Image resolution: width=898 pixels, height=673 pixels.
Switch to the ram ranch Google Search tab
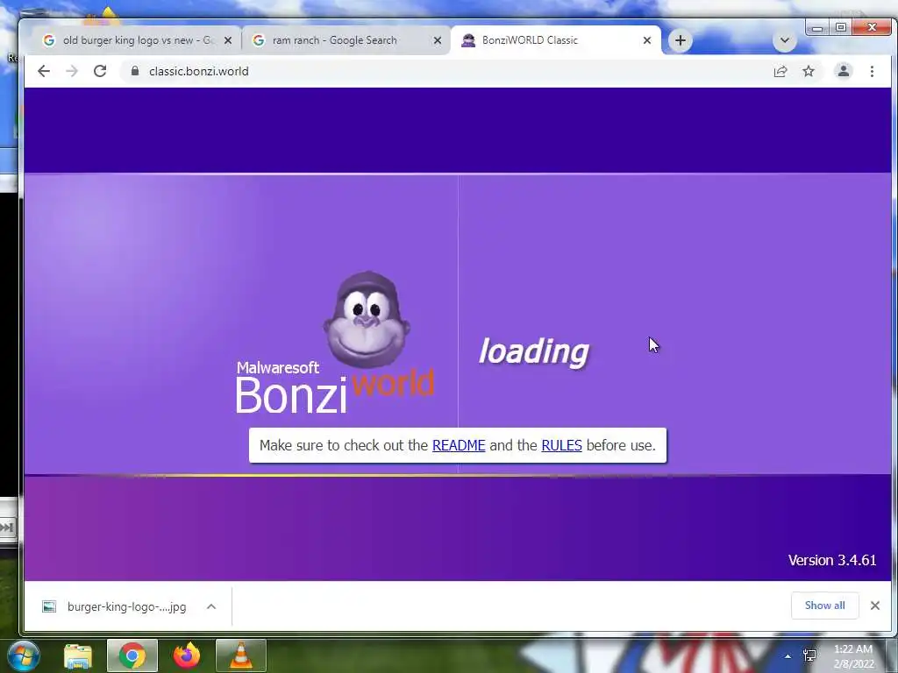click(x=346, y=40)
